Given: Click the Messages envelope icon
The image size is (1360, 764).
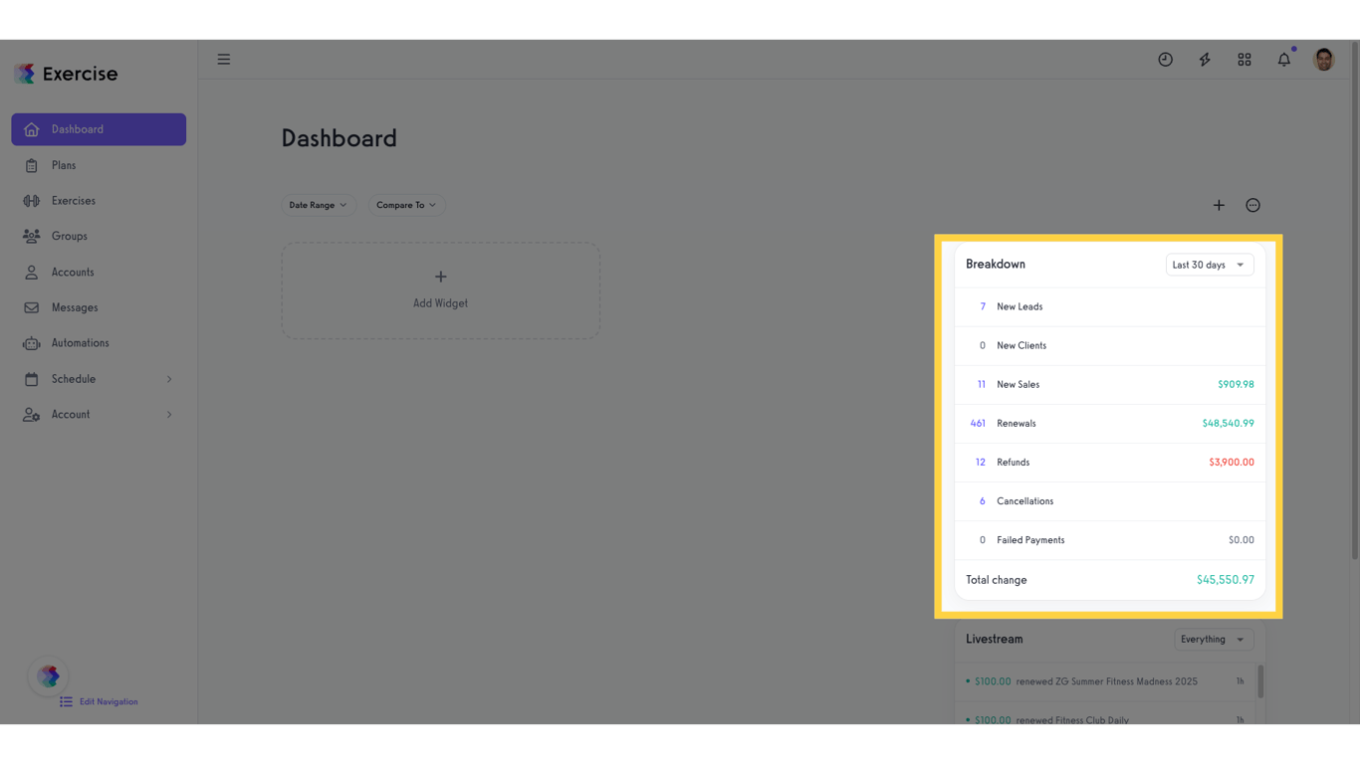Looking at the screenshot, I should 33,306.
